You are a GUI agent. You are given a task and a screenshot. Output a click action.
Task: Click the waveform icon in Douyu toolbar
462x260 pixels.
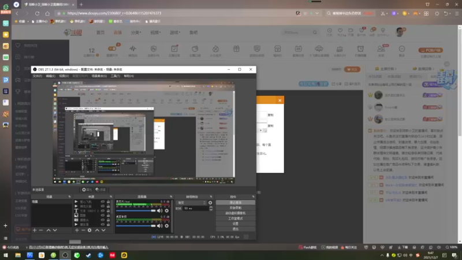133,49
